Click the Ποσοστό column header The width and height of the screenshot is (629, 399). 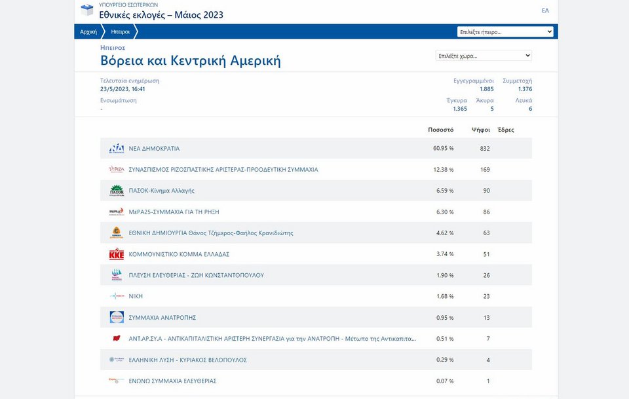440,130
